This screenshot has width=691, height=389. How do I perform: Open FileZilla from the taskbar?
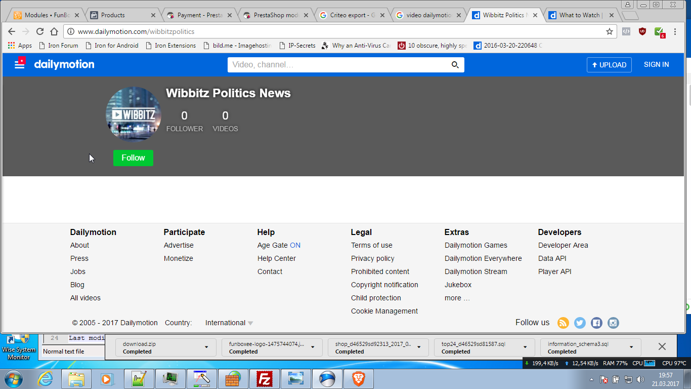265,379
